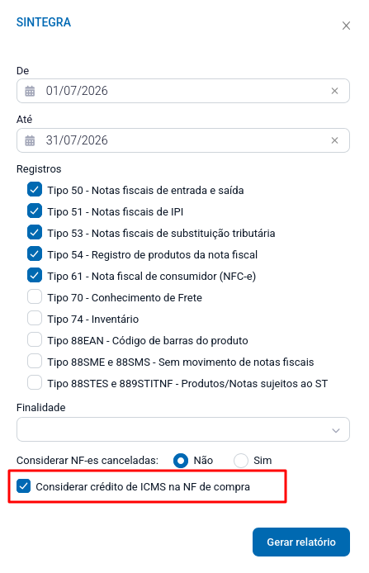This screenshot has height=573, width=369.
Task: Select Sim for NF-es canceladas
Action: 241,461
